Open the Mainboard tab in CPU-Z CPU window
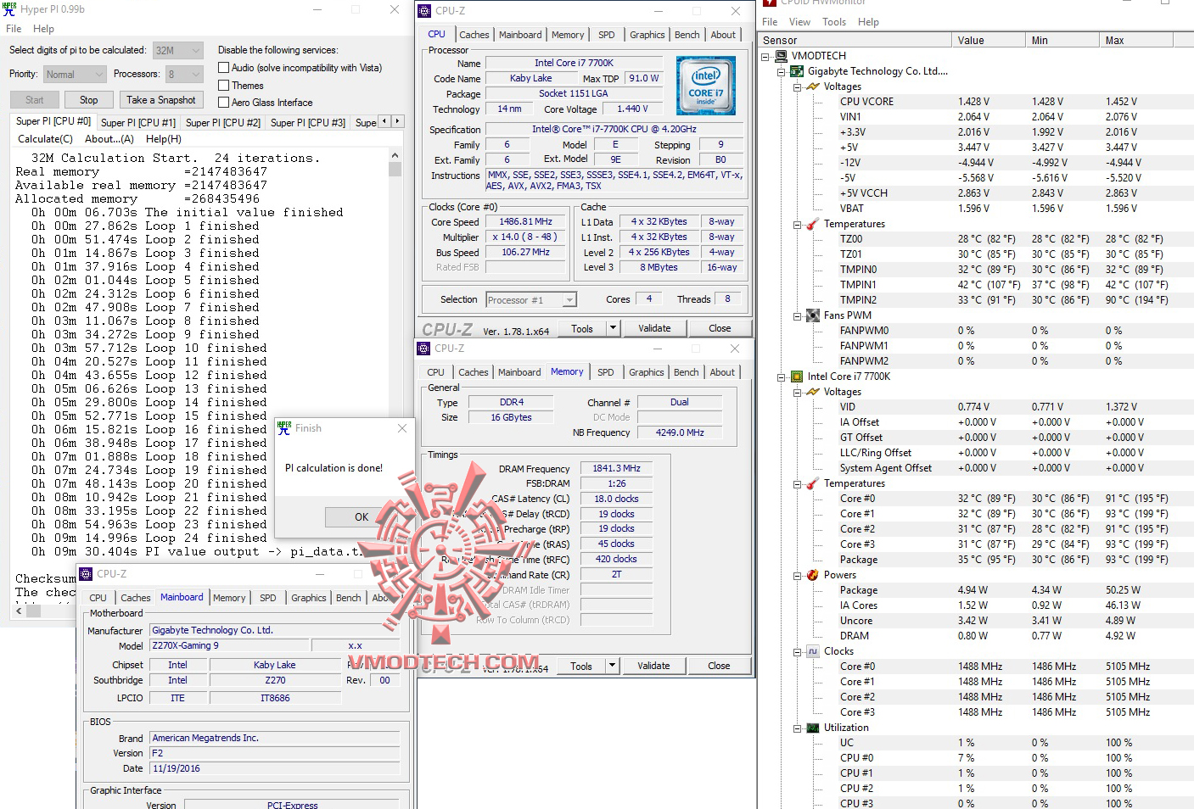 (520, 35)
